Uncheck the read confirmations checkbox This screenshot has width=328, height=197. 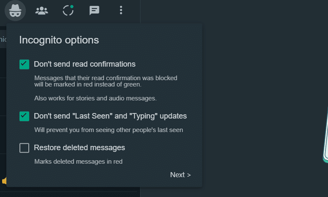coord(24,64)
